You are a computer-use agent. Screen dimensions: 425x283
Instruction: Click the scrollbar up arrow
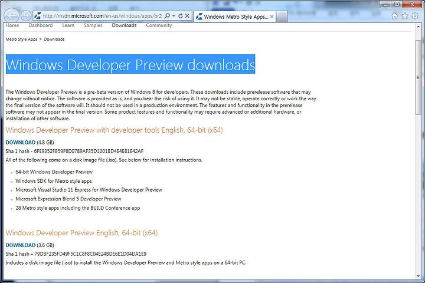419,27
